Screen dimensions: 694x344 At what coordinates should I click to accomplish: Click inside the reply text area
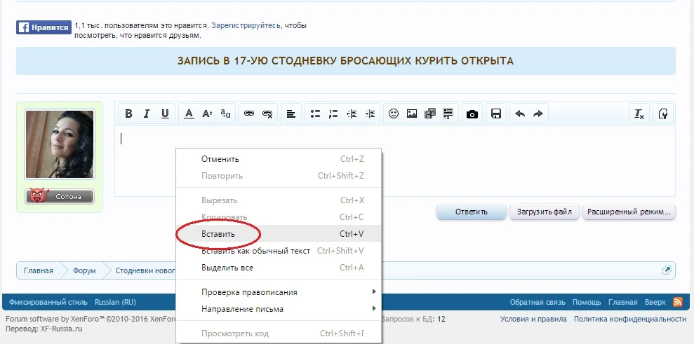point(395,161)
